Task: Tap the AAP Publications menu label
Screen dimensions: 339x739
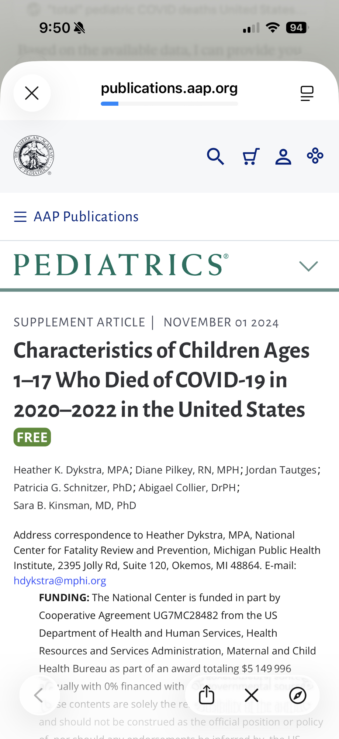Action: (x=86, y=217)
